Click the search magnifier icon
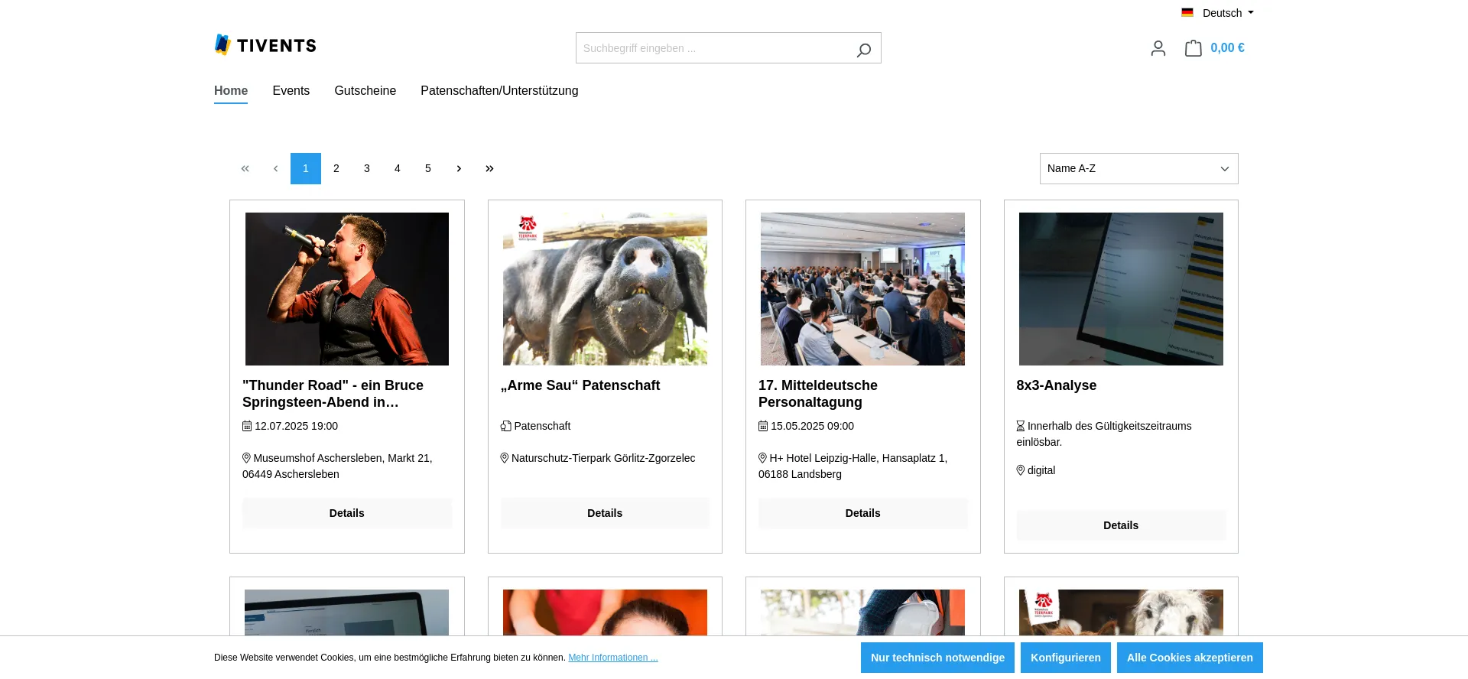This screenshot has width=1468, height=679. click(x=864, y=50)
